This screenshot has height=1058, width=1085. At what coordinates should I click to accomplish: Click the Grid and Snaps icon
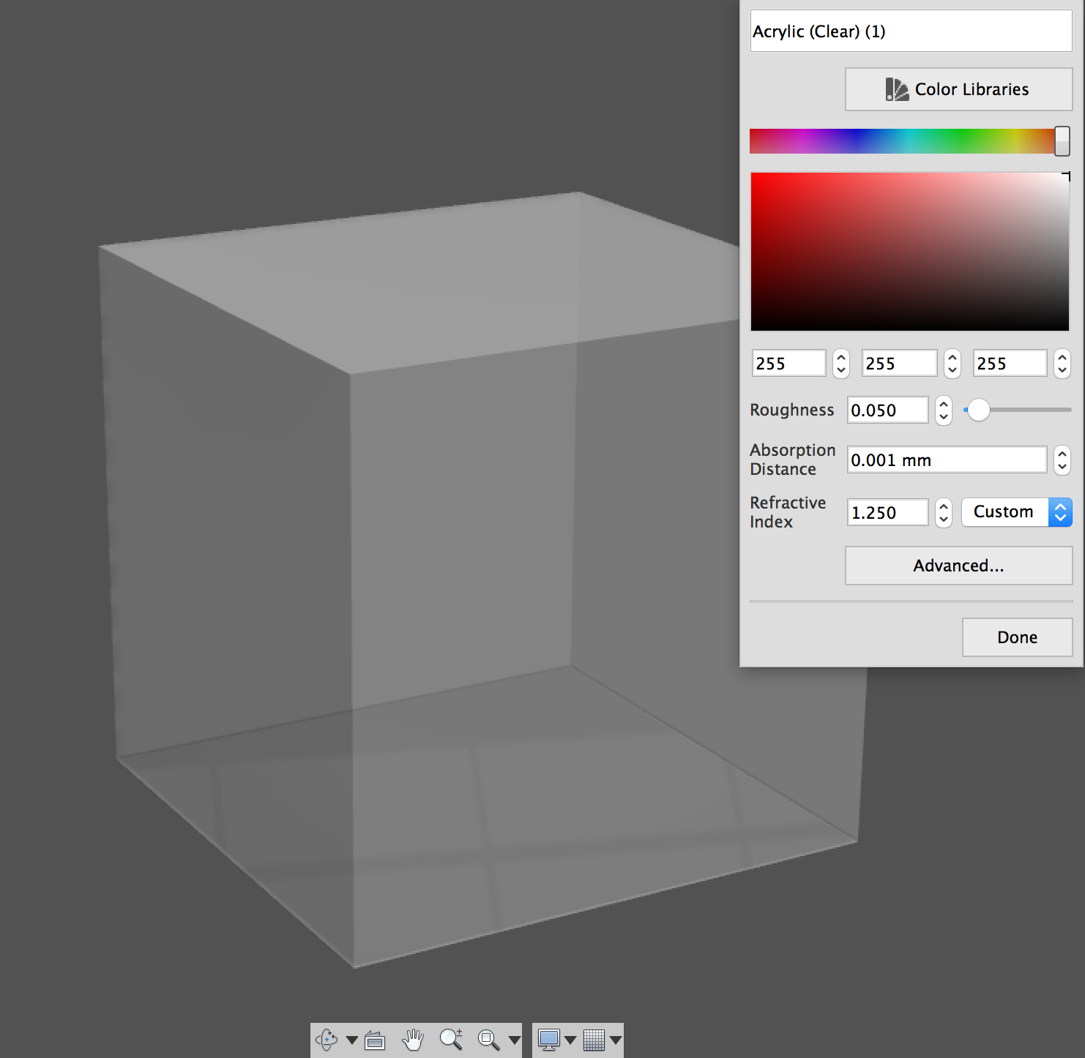pyautogui.click(x=594, y=1040)
